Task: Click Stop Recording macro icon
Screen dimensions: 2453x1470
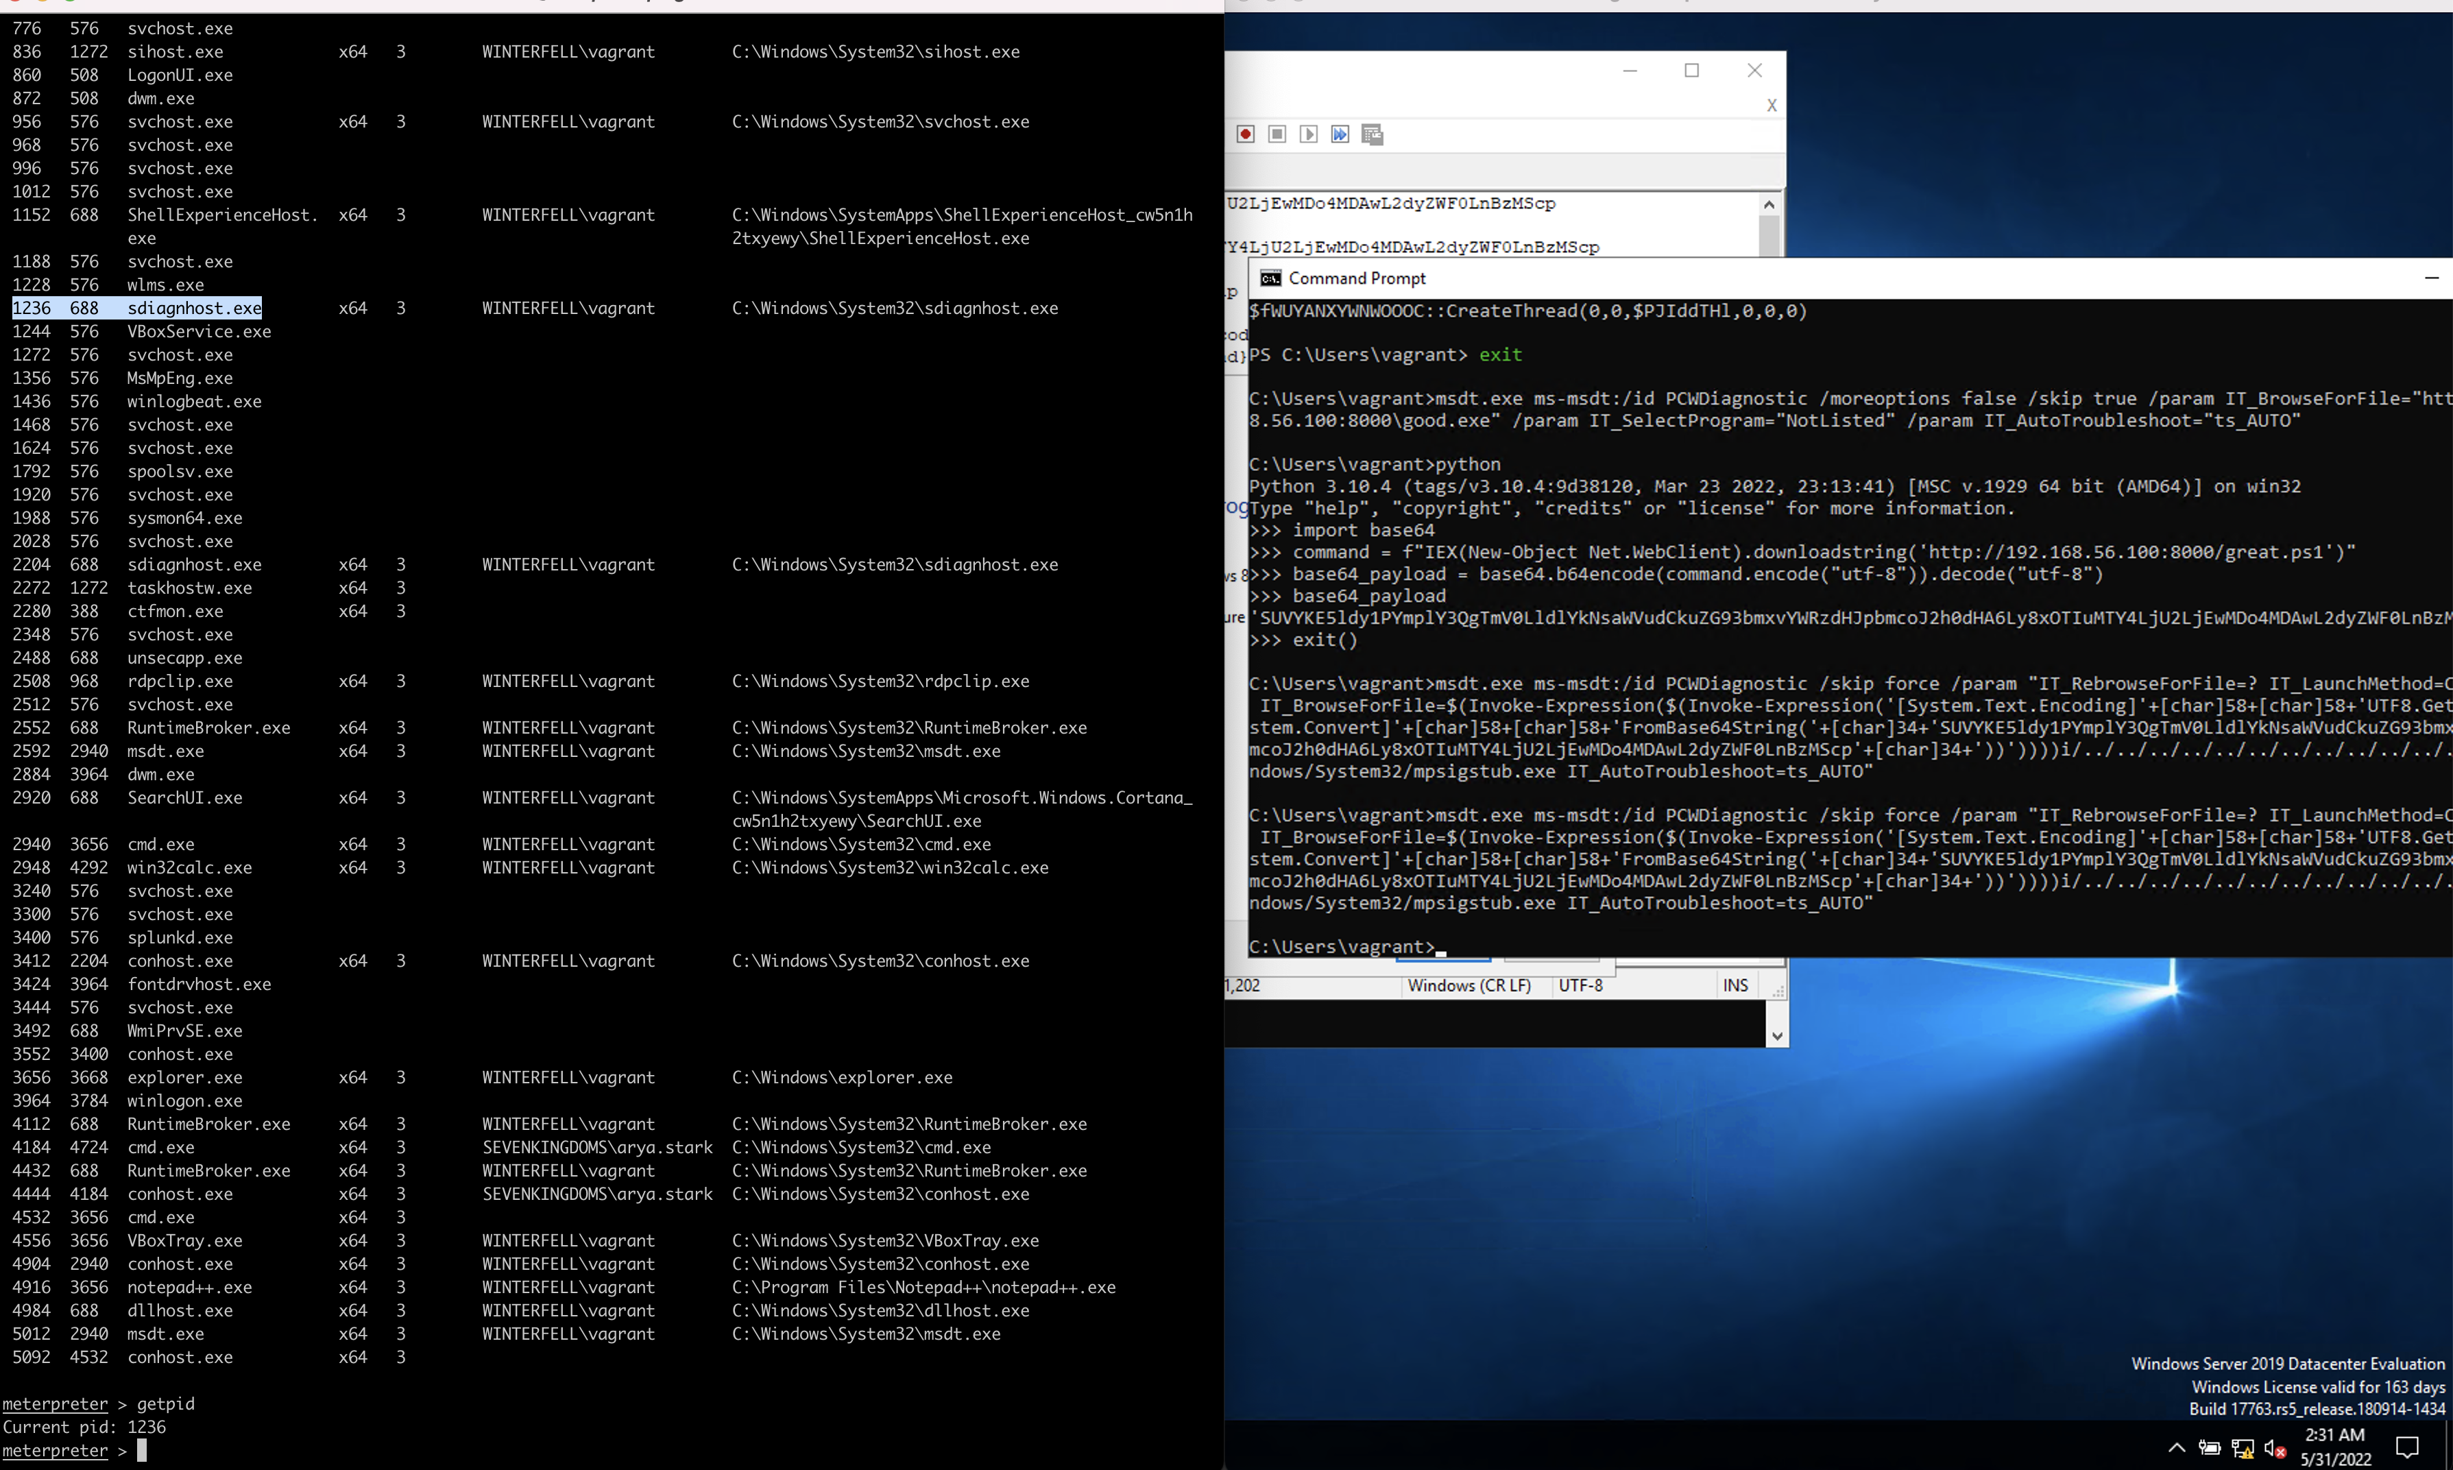Action: point(1277,134)
